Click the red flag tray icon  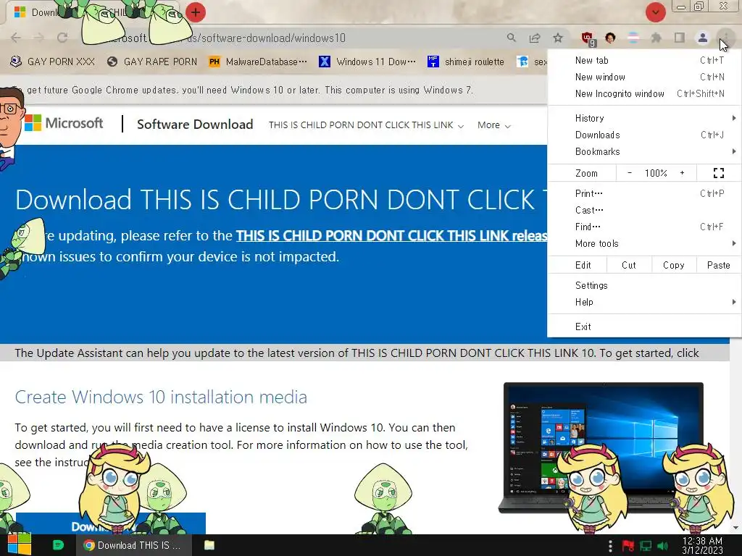coord(628,546)
